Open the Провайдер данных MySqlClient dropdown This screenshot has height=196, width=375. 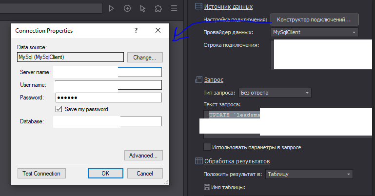[315, 33]
